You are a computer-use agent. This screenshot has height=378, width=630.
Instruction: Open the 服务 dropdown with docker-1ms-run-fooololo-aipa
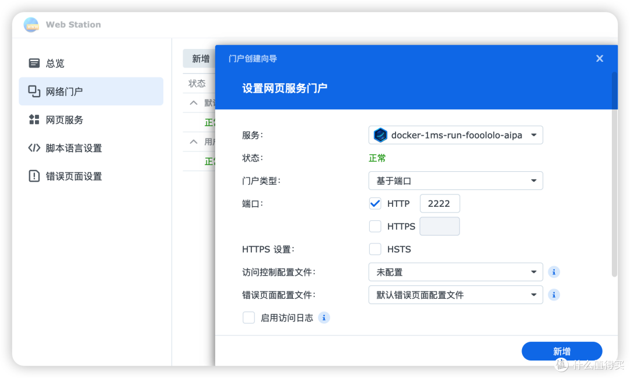tap(456, 135)
